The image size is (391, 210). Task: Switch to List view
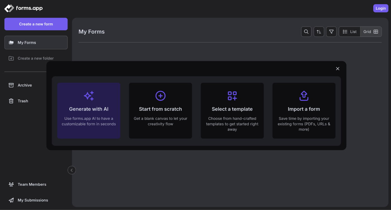(350, 32)
